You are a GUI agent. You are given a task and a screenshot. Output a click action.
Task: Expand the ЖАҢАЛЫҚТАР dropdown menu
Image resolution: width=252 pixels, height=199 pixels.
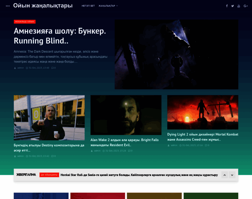tap(108, 6)
